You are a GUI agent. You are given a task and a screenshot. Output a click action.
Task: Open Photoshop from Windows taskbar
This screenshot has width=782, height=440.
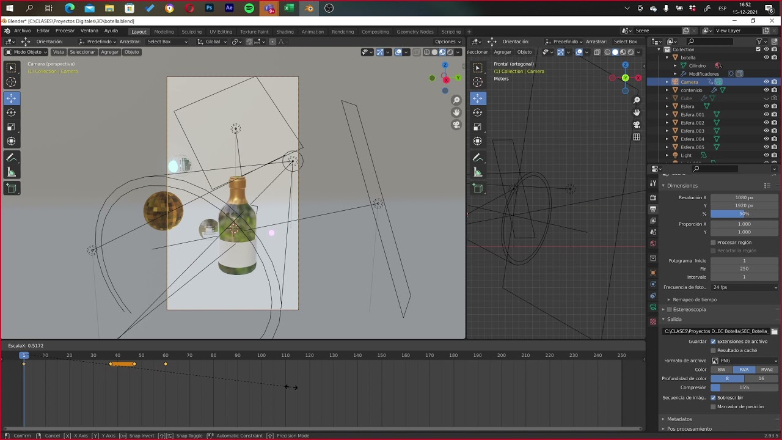pos(210,9)
